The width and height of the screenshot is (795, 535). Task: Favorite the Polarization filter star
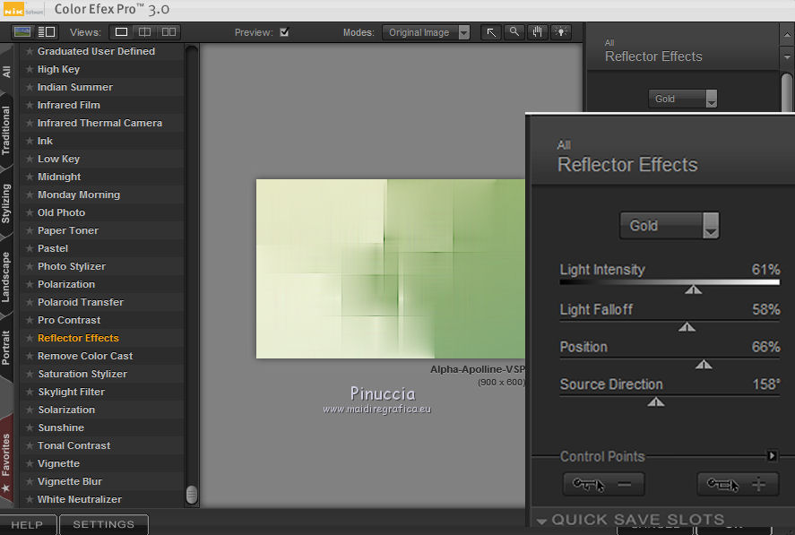coord(30,284)
